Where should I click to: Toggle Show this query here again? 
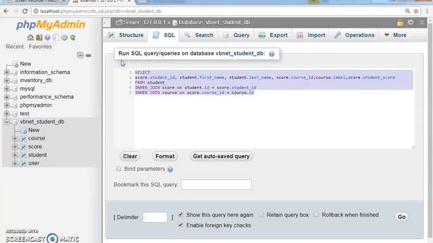point(181,215)
